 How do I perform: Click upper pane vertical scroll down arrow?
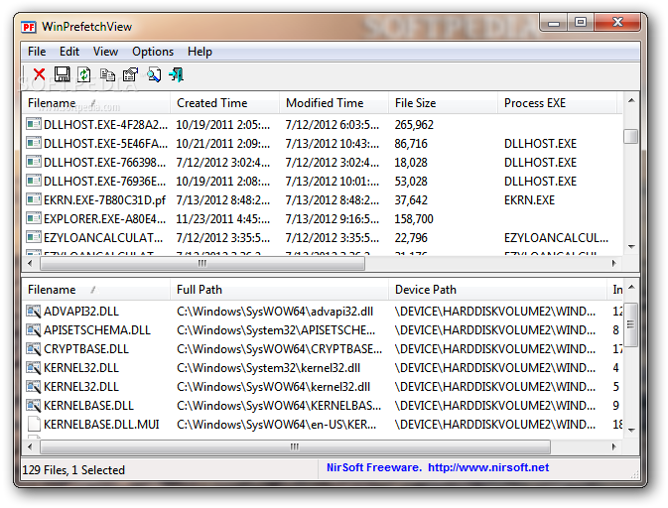(x=631, y=246)
